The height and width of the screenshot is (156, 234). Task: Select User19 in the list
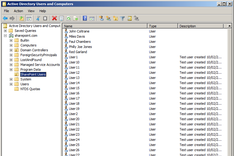[74, 109]
